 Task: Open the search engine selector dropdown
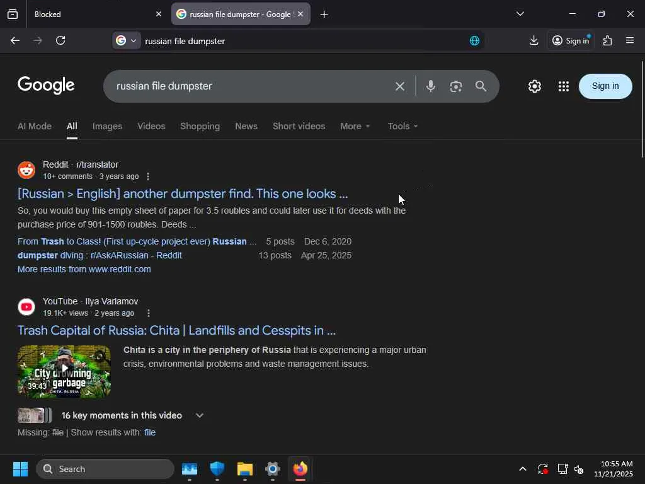pos(126,41)
